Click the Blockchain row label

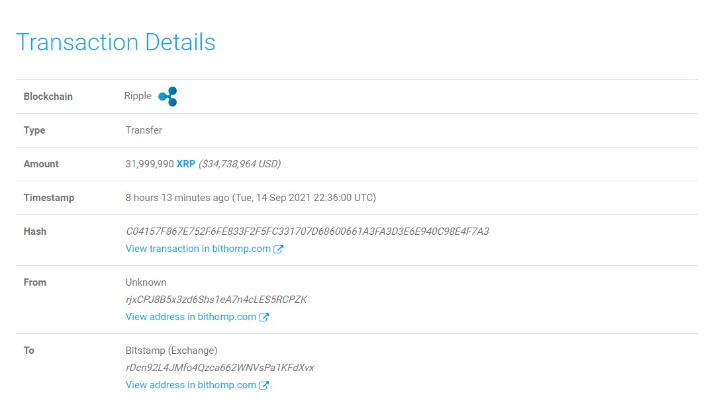(x=48, y=97)
